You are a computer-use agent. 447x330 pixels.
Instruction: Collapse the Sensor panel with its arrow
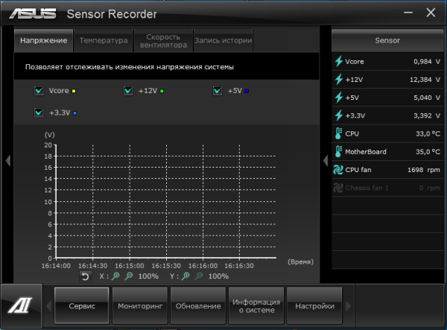[x=326, y=160]
